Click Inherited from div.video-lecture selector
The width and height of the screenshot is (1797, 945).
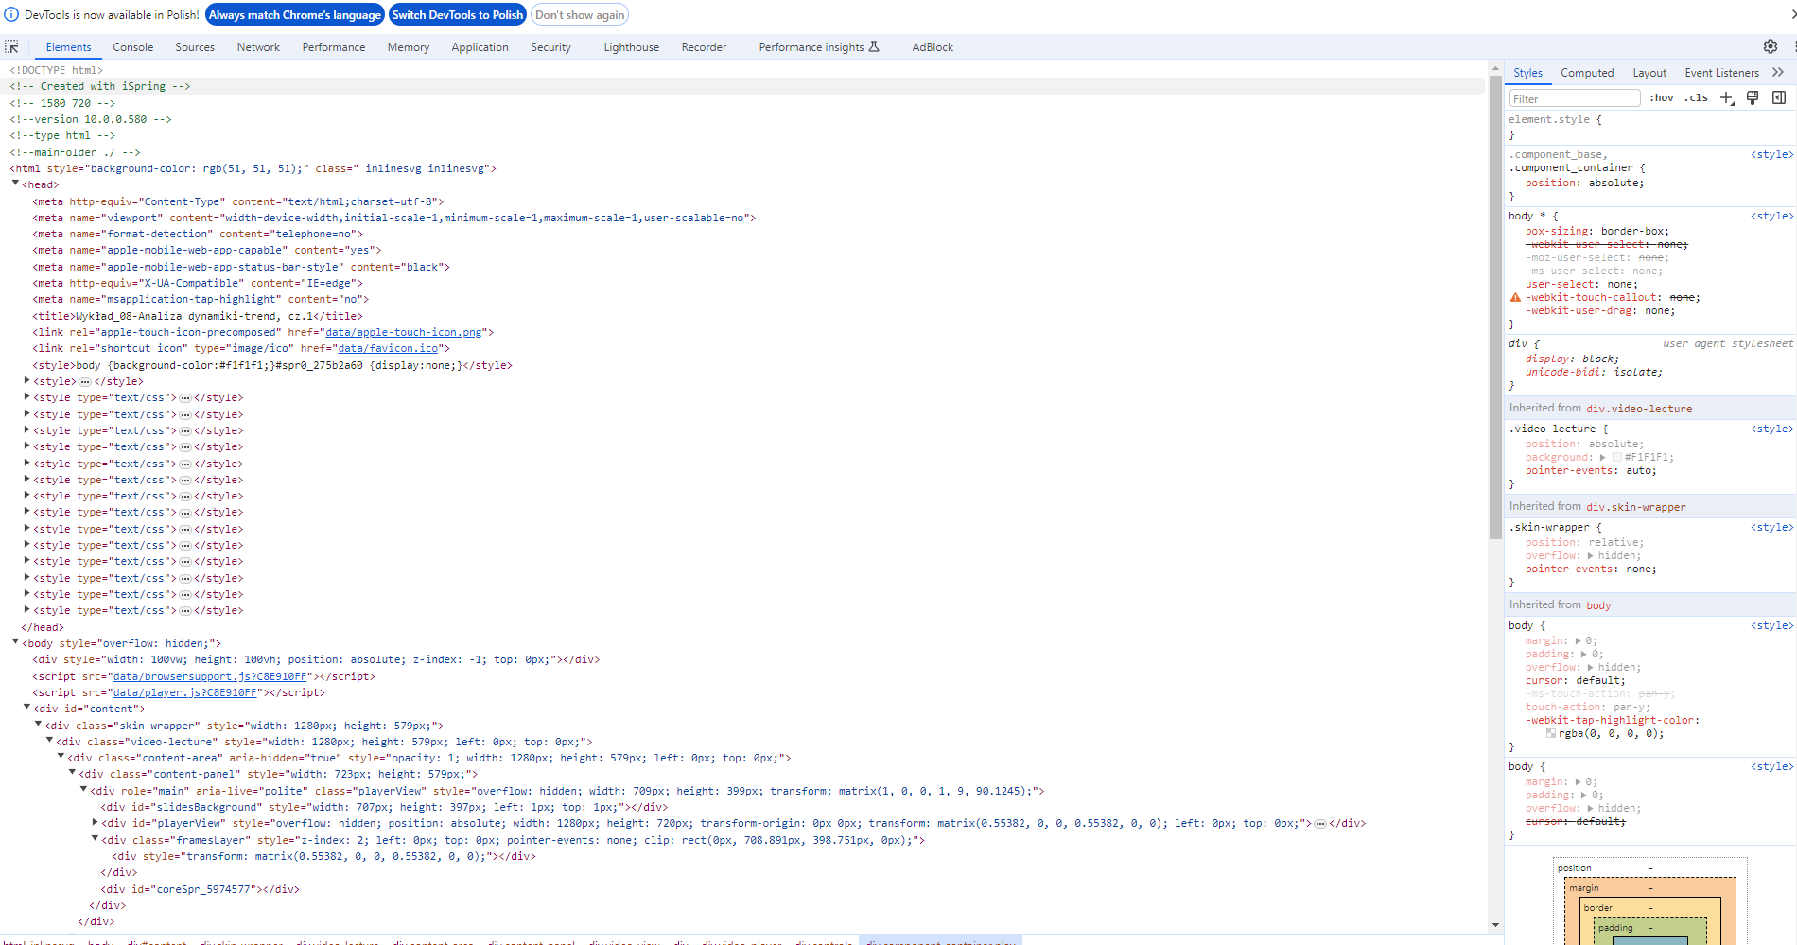[x=1639, y=409]
